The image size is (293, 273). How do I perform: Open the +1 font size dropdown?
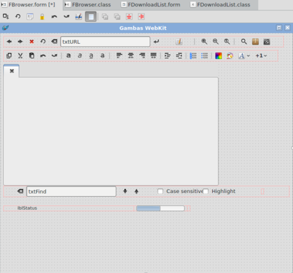(261, 56)
